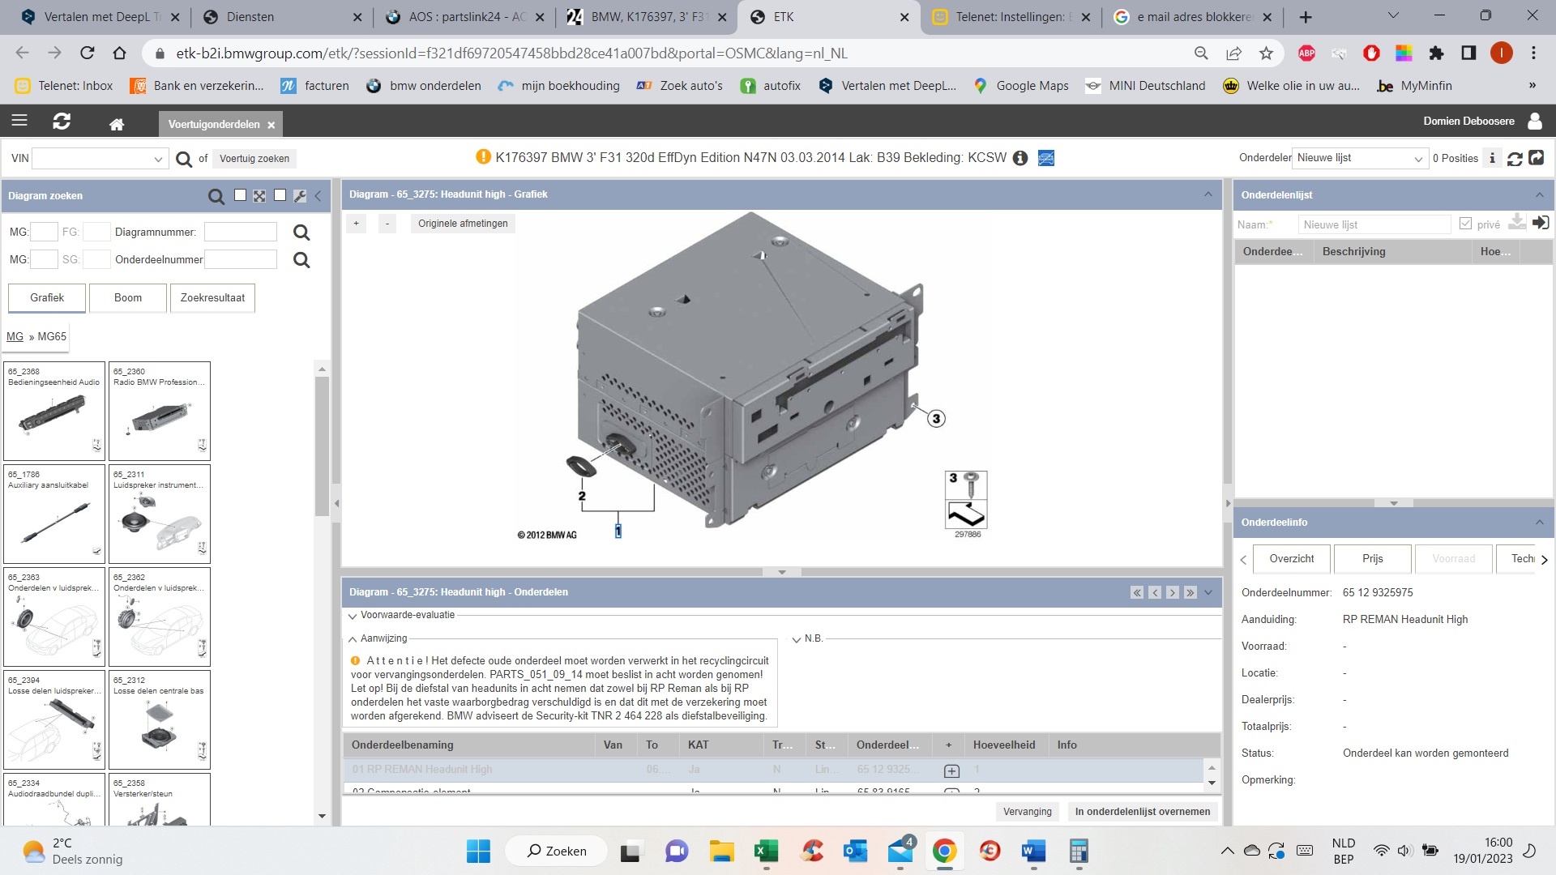Go to previous diagram arrow
This screenshot has height=875, width=1556.
point(1155,593)
